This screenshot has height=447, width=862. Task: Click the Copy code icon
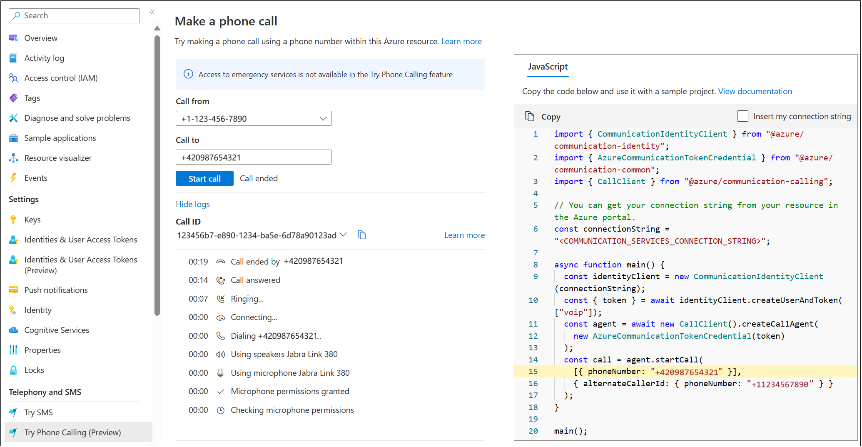coord(530,116)
